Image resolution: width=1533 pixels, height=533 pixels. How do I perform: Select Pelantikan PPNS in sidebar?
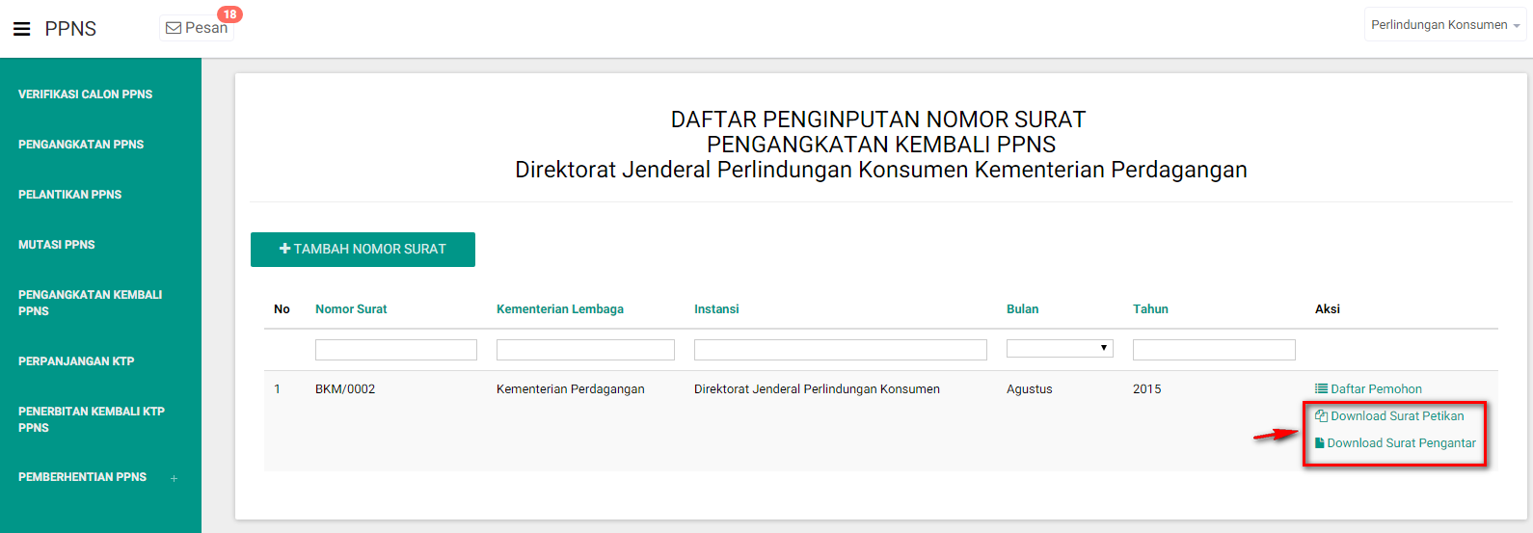pos(69,195)
